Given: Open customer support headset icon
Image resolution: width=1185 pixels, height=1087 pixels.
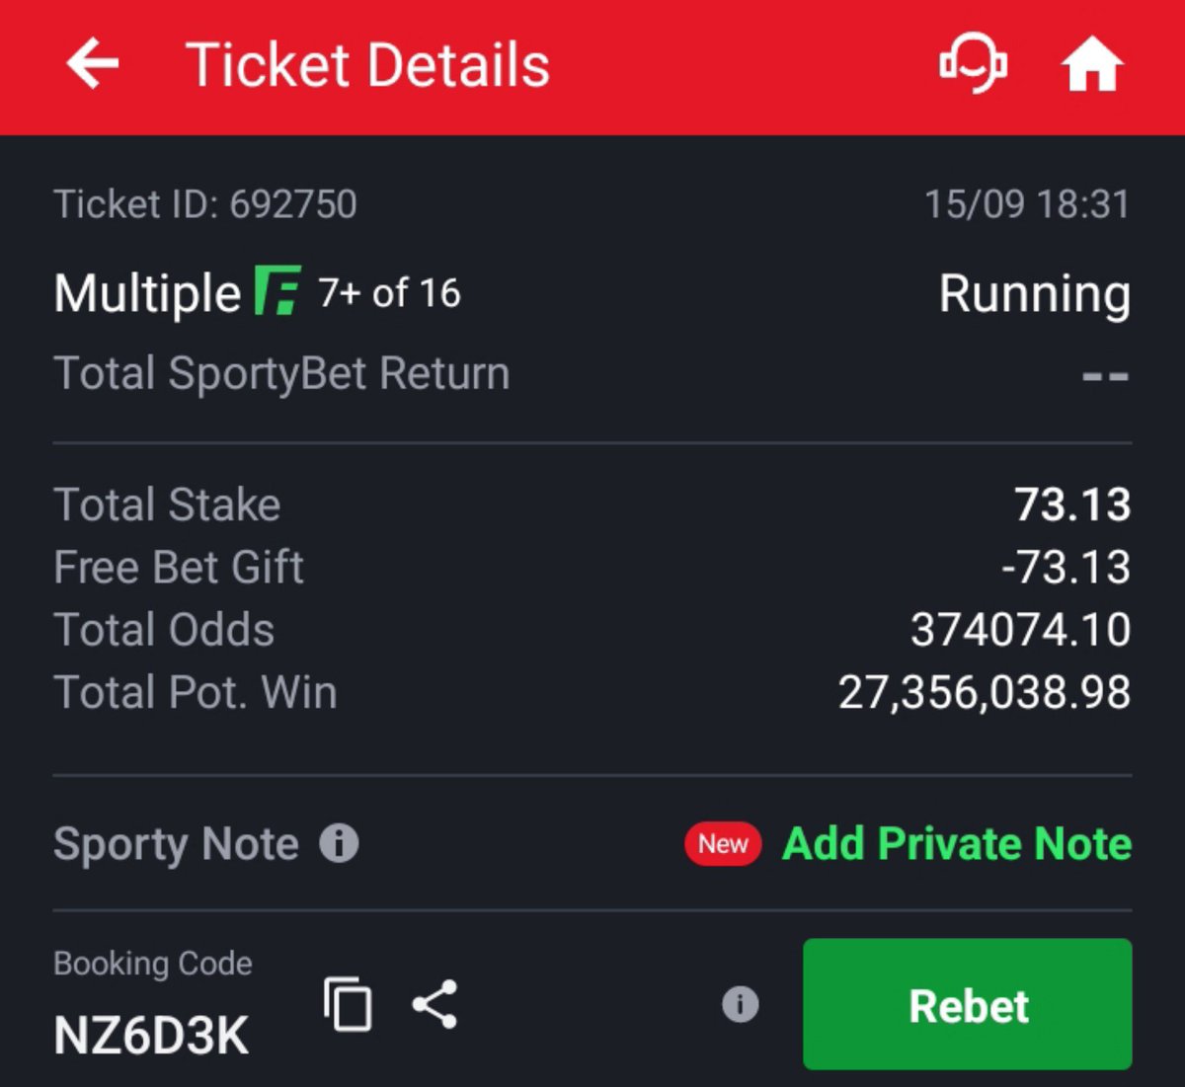Looking at the screenshot, I should 973,63.
